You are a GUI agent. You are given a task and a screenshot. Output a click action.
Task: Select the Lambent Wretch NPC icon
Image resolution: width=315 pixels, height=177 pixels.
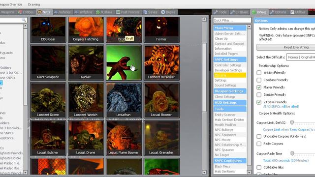pos(86,100)
